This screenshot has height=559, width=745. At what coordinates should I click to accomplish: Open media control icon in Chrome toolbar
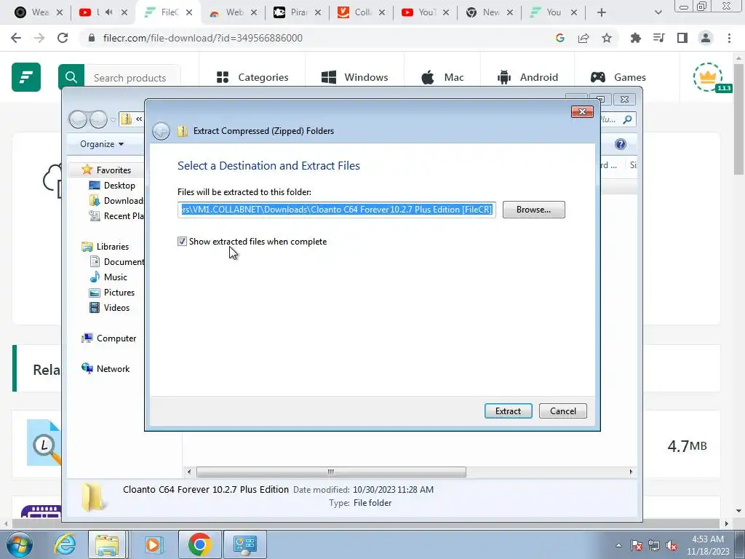coord(659,38)
